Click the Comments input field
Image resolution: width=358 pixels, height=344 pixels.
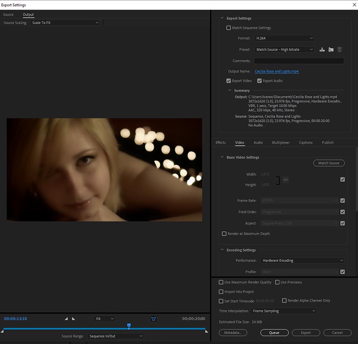pos(299,61)
